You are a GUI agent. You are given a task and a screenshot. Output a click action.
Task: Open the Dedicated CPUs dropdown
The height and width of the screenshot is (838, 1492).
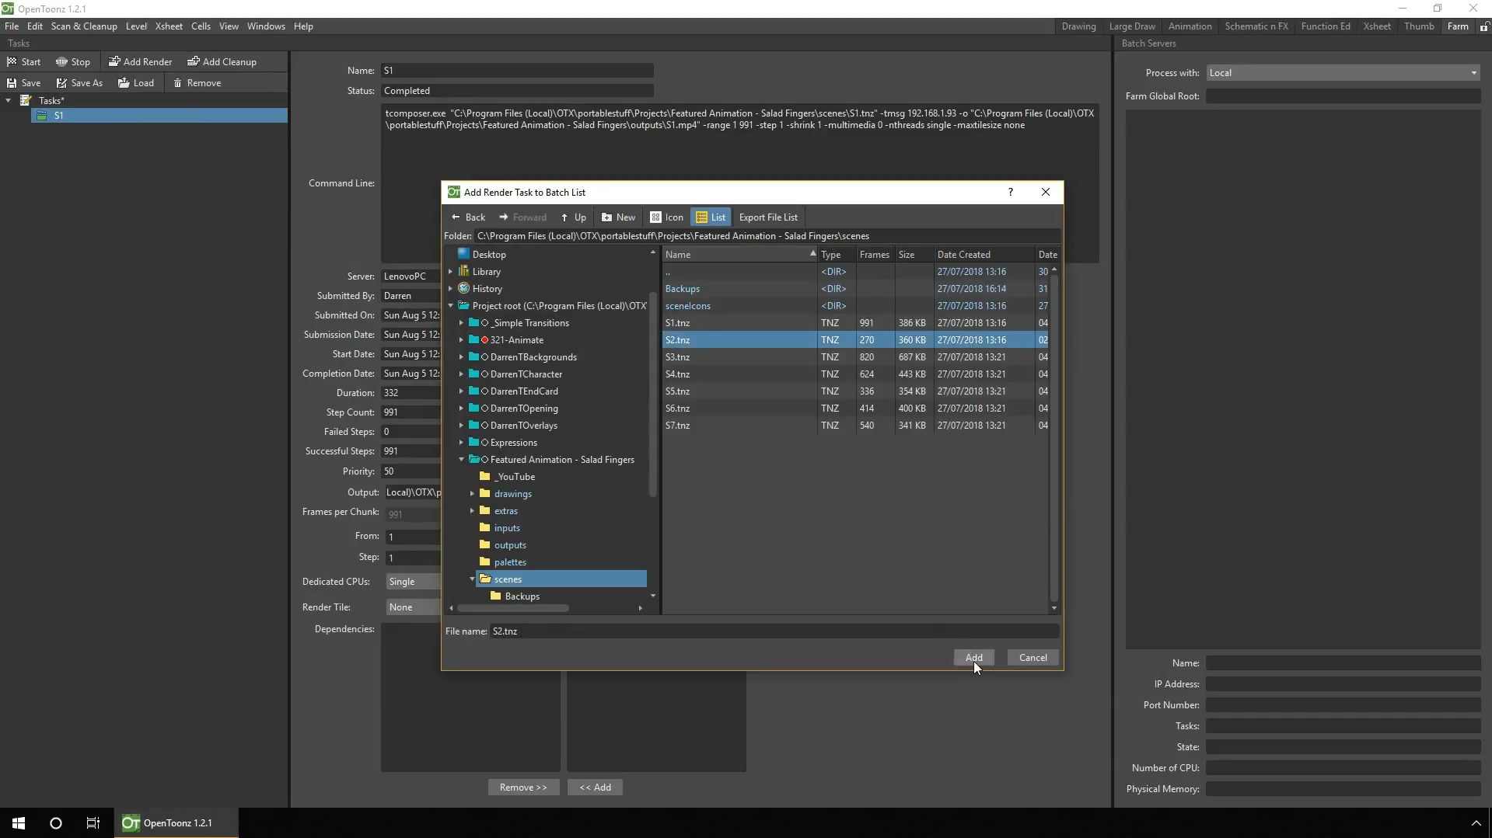click(x=413, y=582)
